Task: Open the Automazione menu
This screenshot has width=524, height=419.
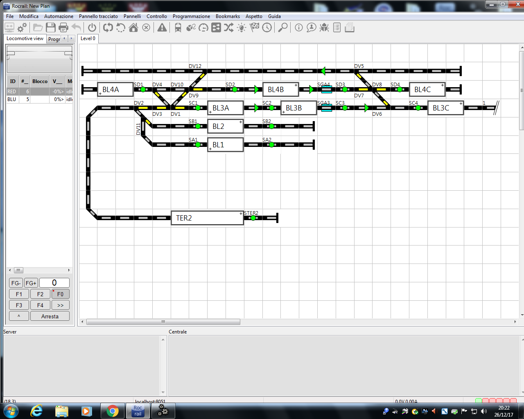Action: click(x=59, y=16)
